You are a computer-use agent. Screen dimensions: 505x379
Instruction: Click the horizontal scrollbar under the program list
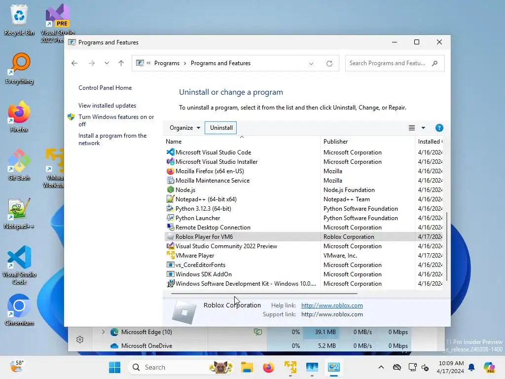[264, 294]
